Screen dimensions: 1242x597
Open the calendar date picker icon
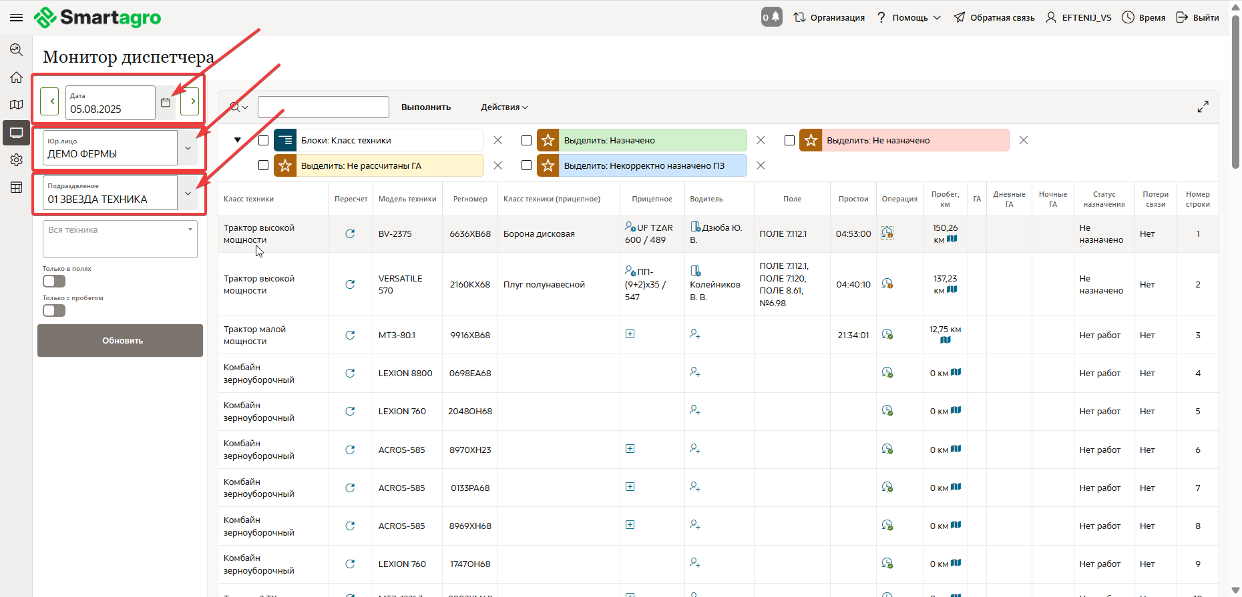click(166, 102)
